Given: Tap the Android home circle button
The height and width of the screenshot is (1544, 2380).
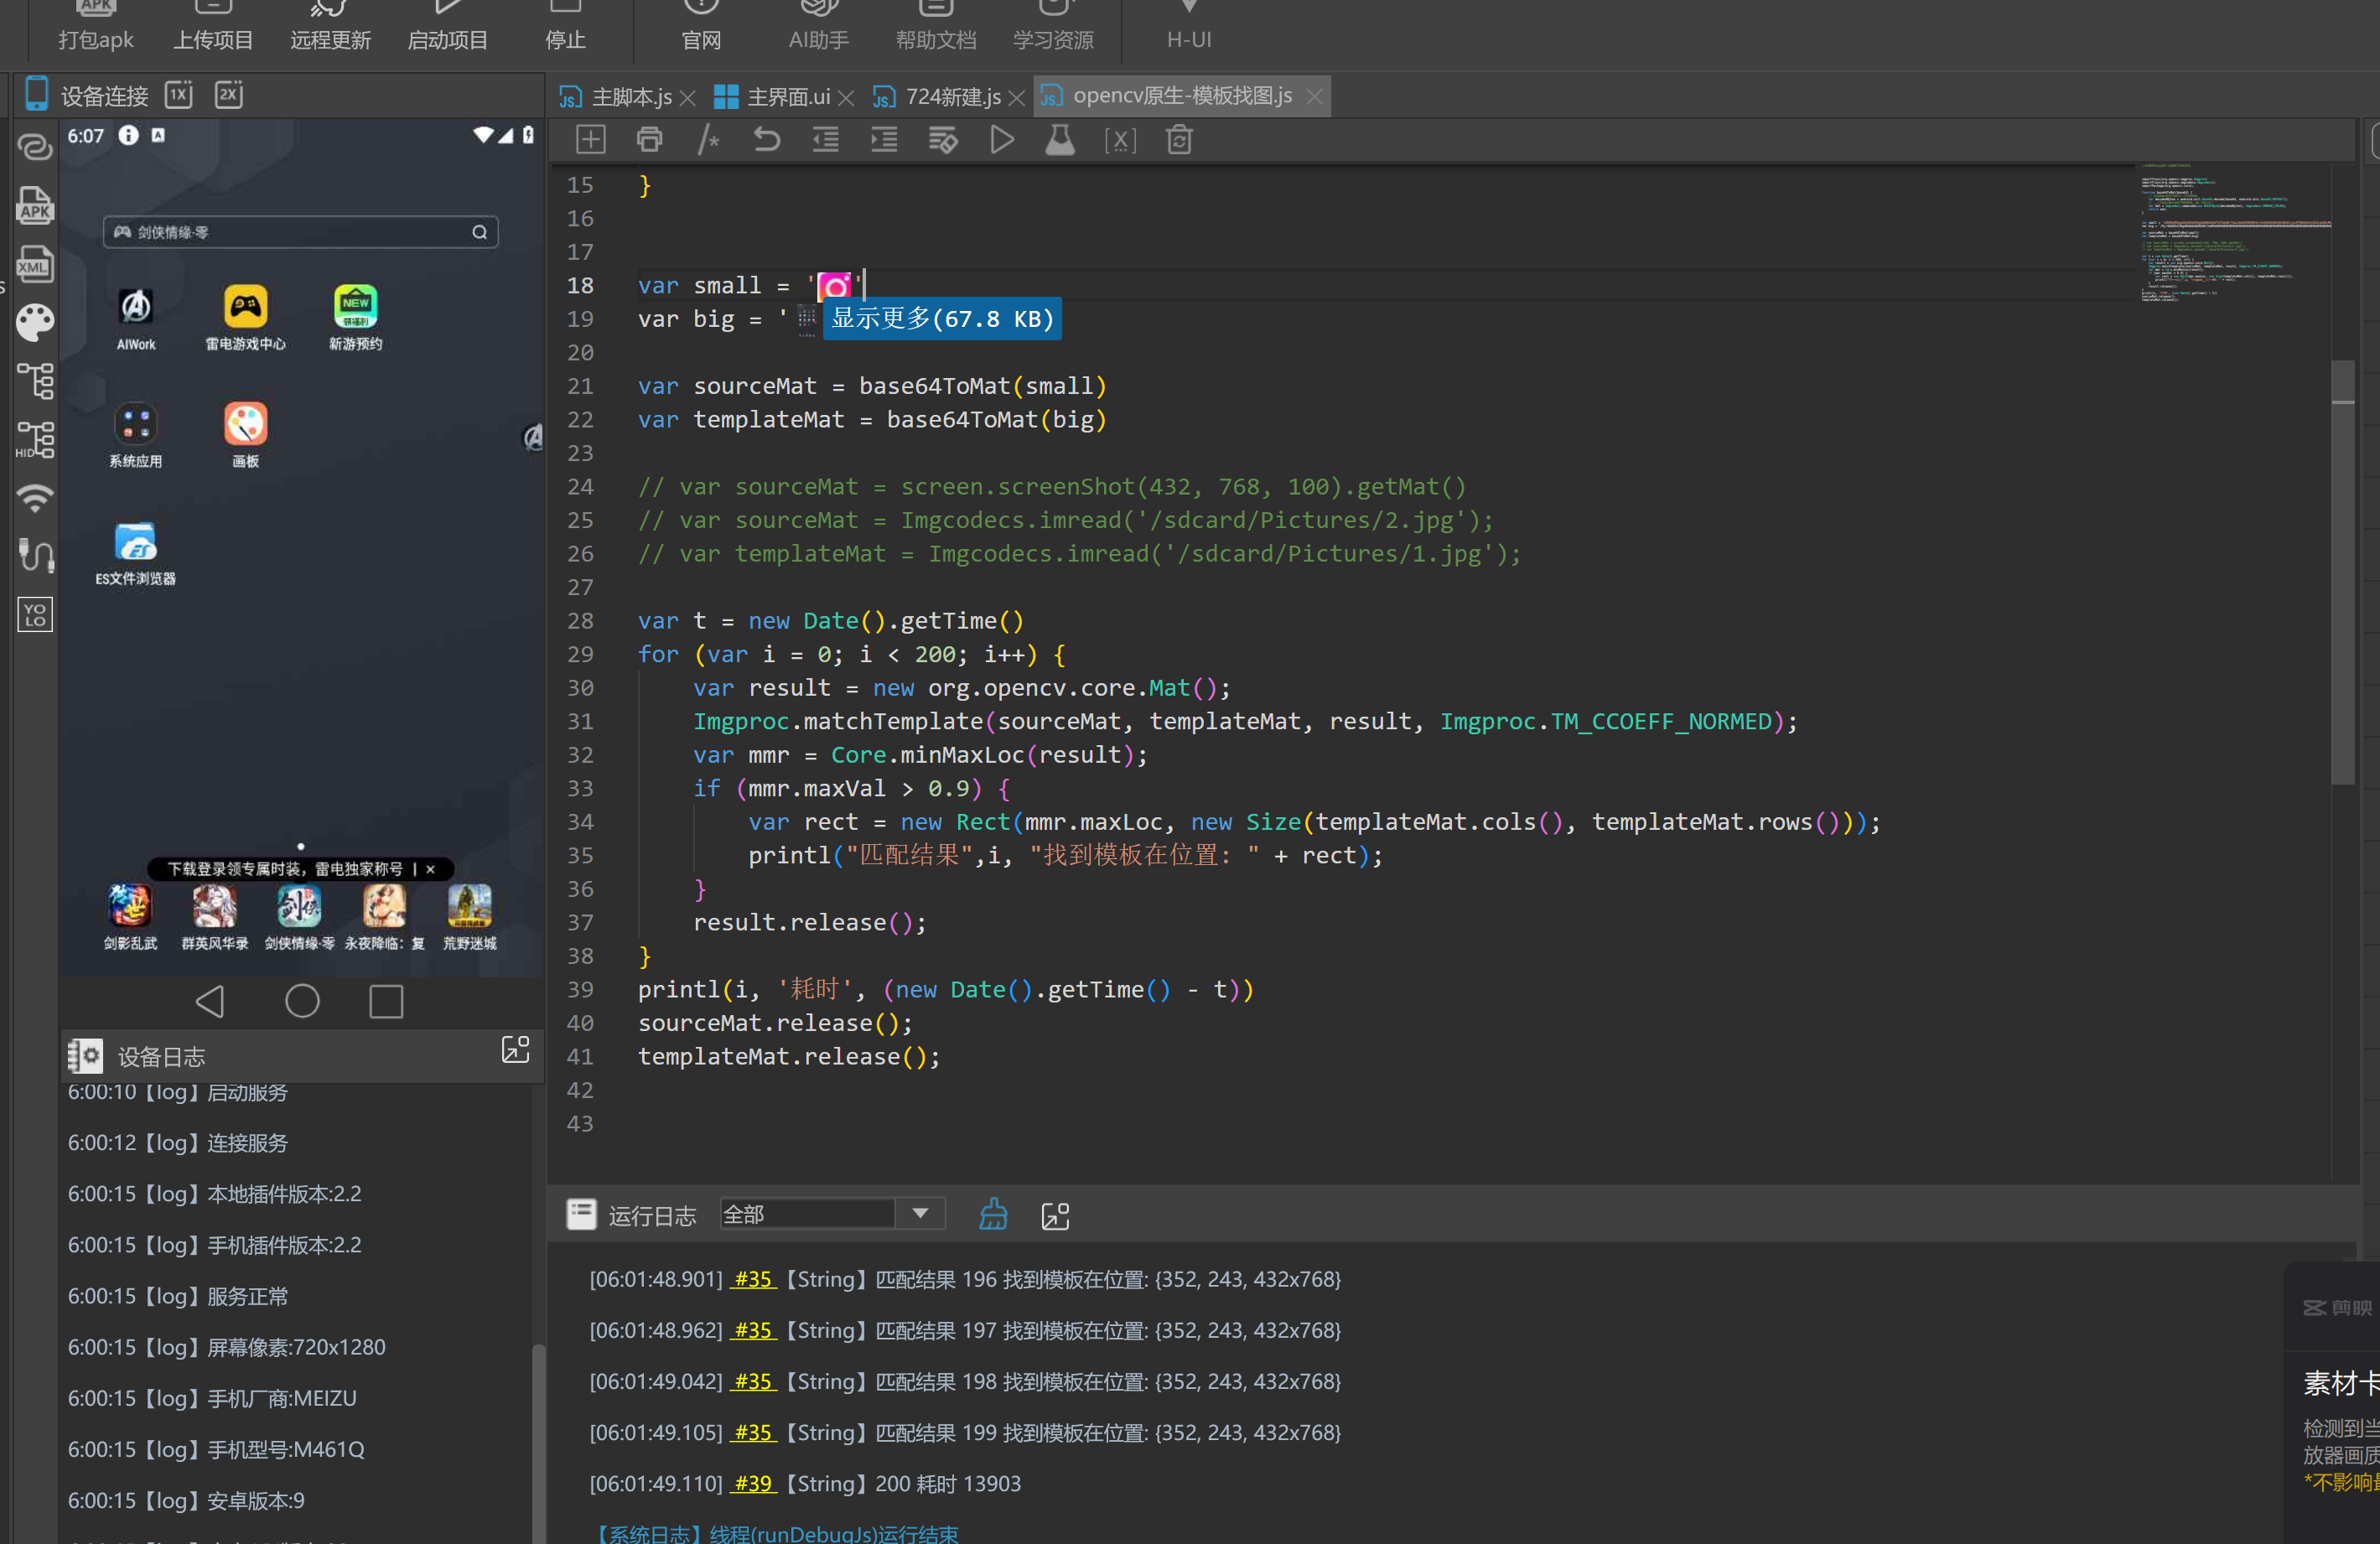Looking at the screenshot, I should coord(302,1001).
